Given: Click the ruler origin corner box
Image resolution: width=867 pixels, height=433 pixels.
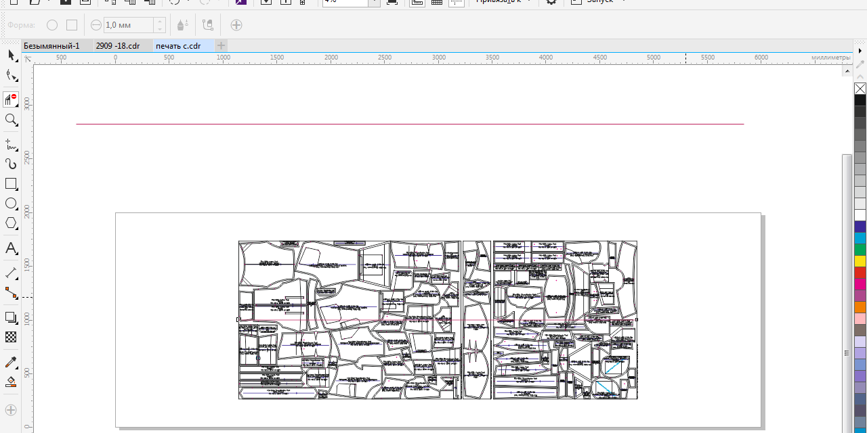Looking at the screenshot, I should pyautogui.click(x=28, y=59).
